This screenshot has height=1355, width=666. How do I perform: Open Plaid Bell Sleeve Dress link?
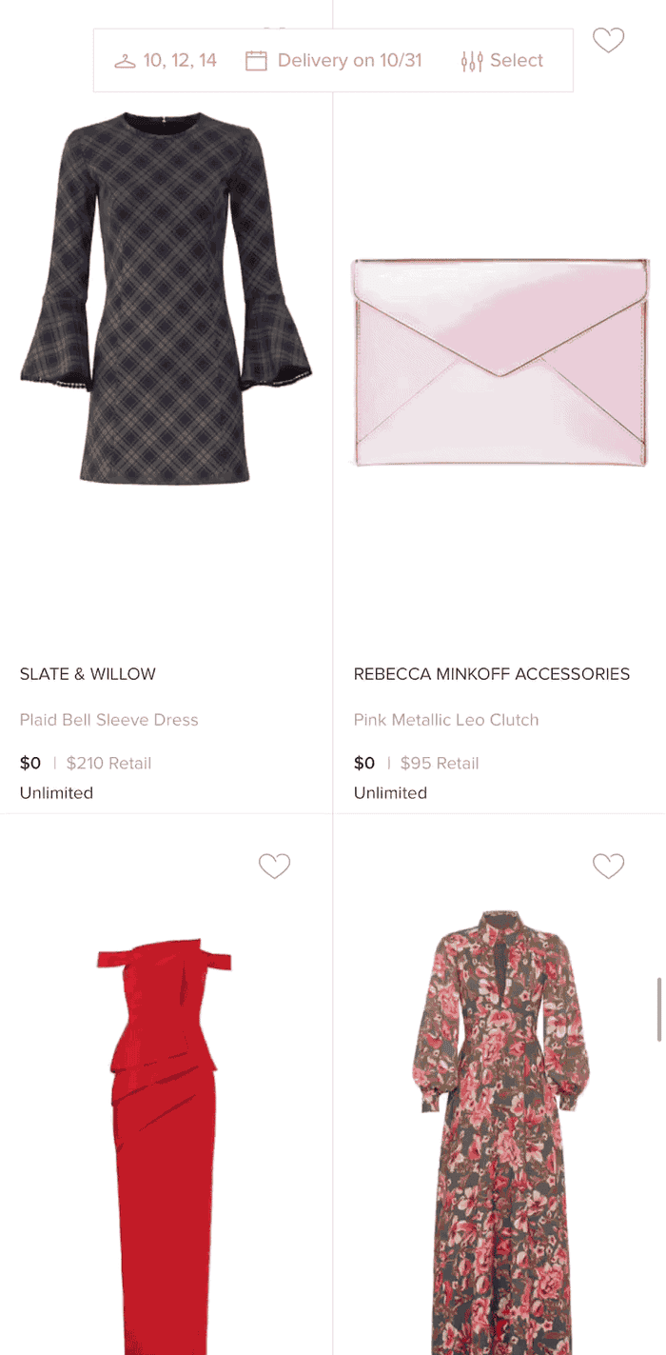tap(108, 720)
